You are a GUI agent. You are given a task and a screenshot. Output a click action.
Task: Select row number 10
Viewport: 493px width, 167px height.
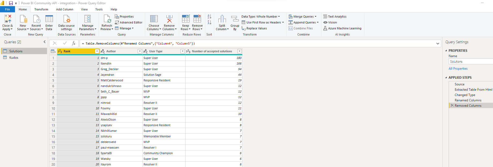click(x=53, y=108)
